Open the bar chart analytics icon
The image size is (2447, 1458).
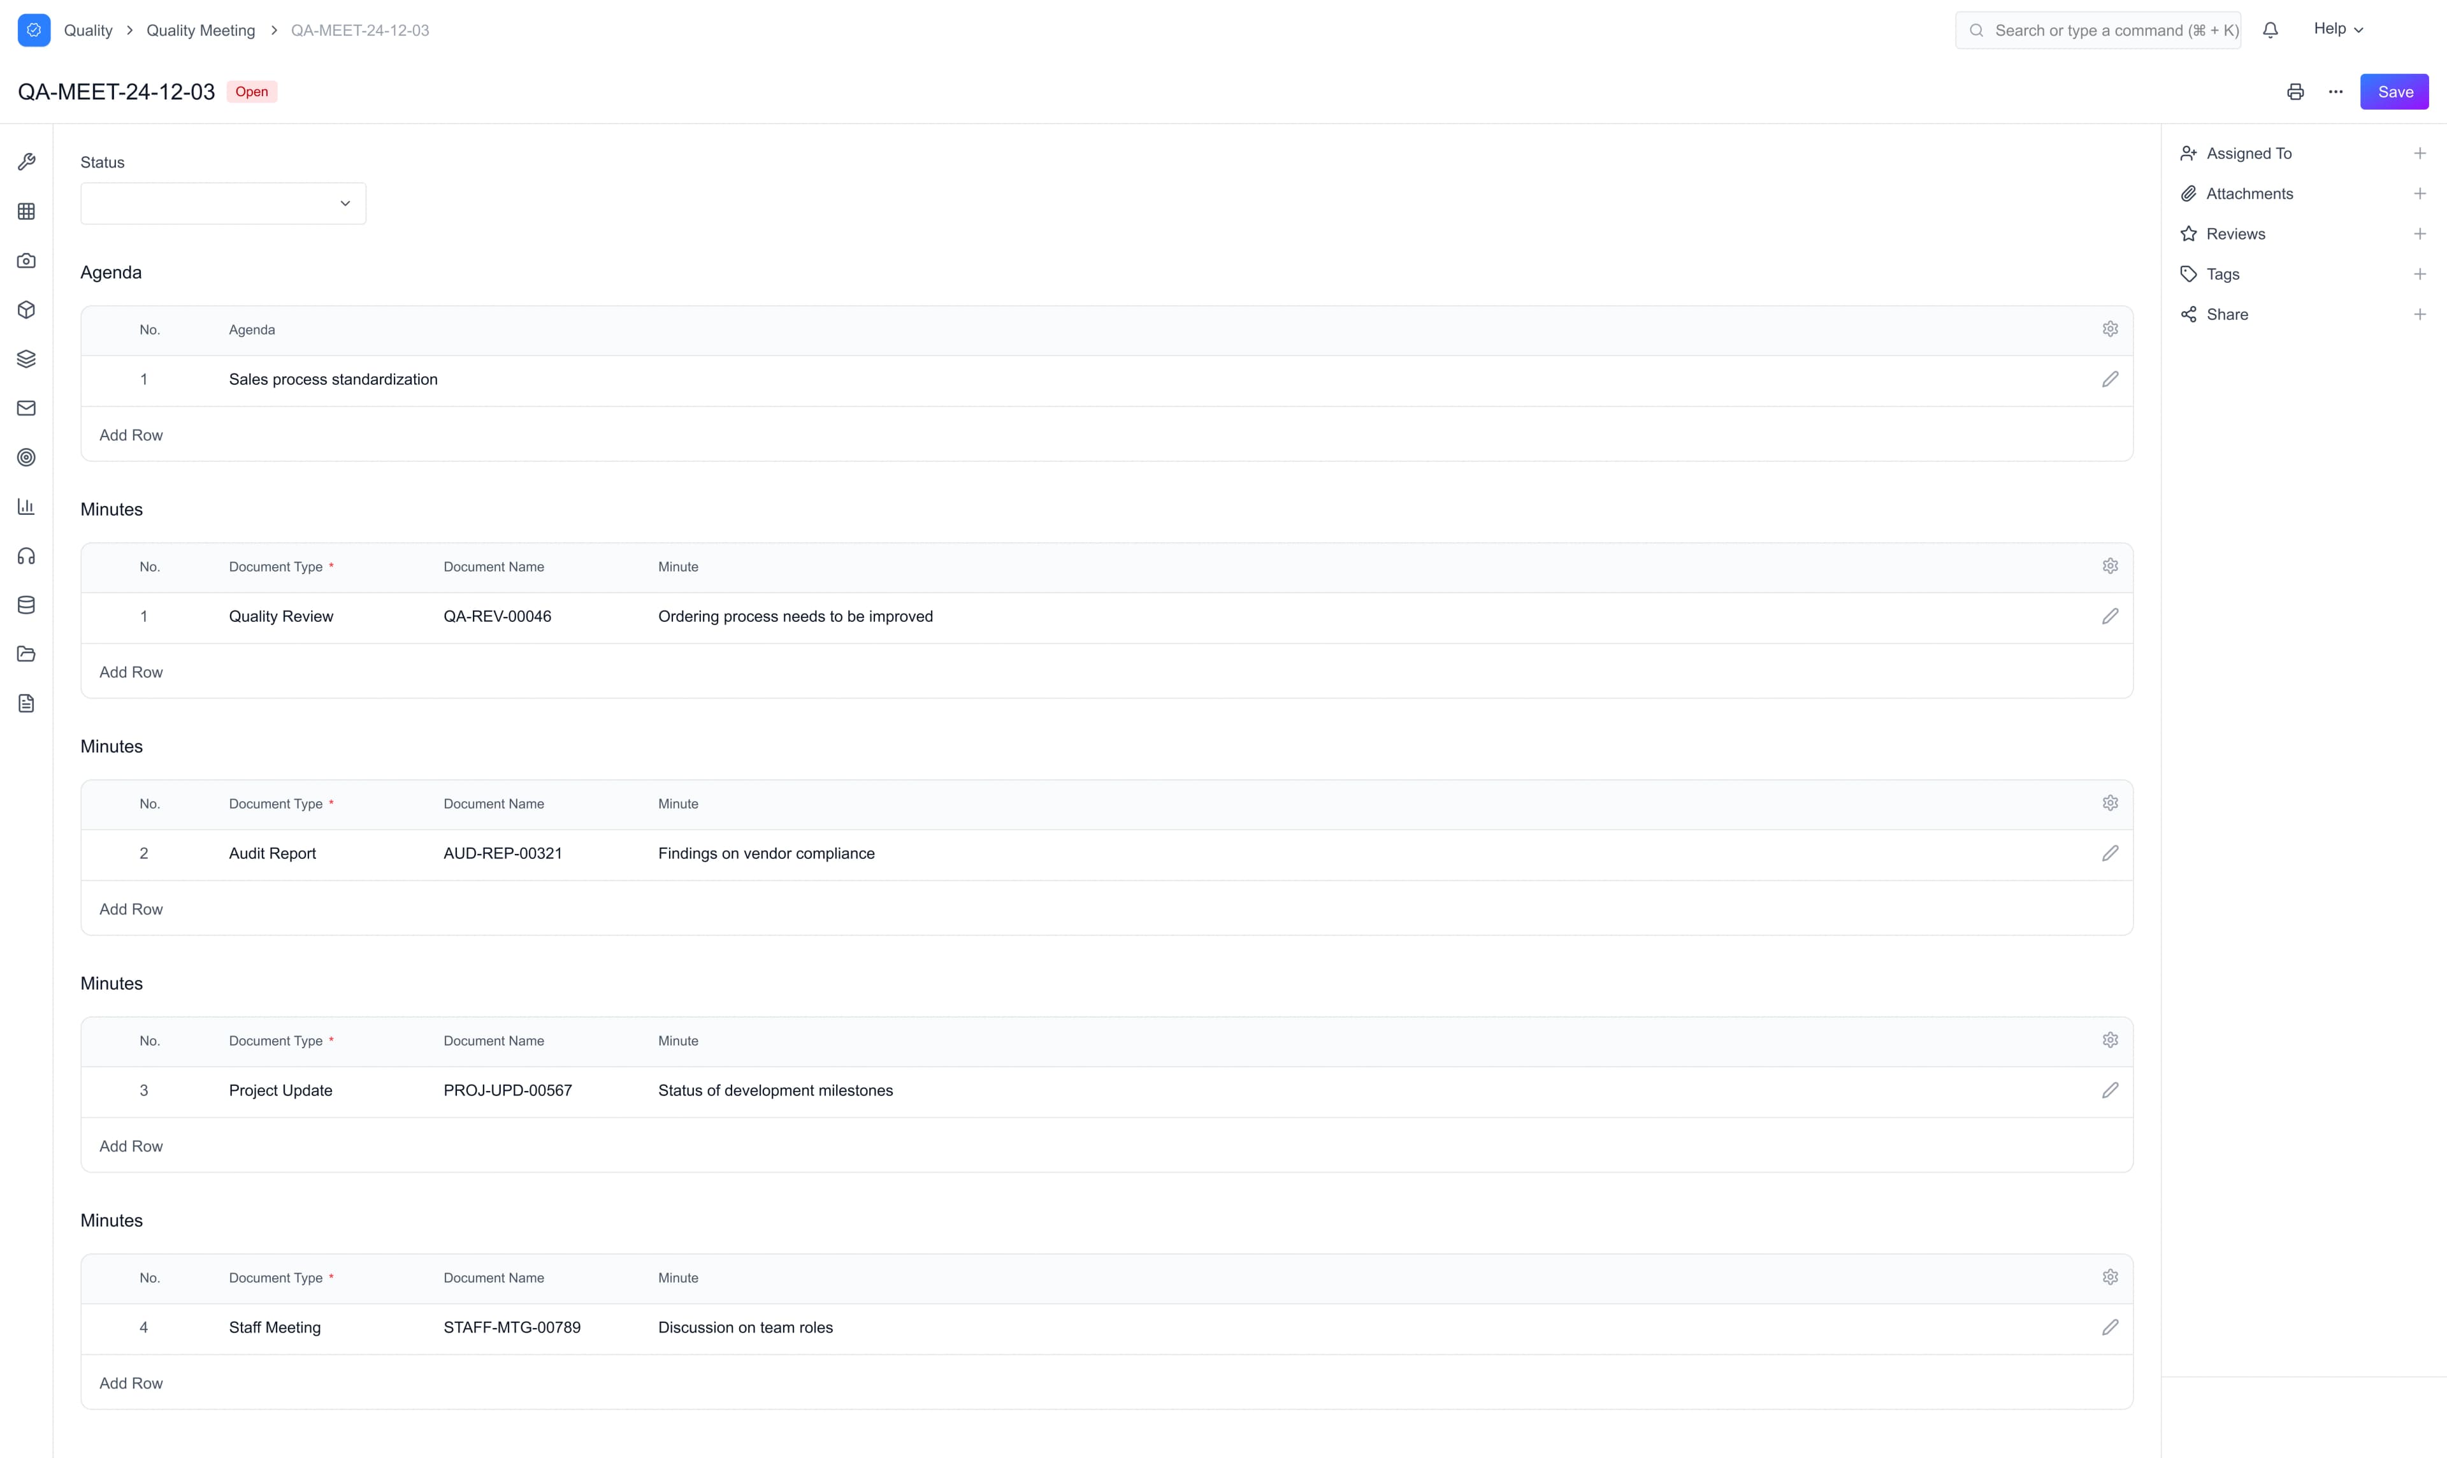point(25,506)
